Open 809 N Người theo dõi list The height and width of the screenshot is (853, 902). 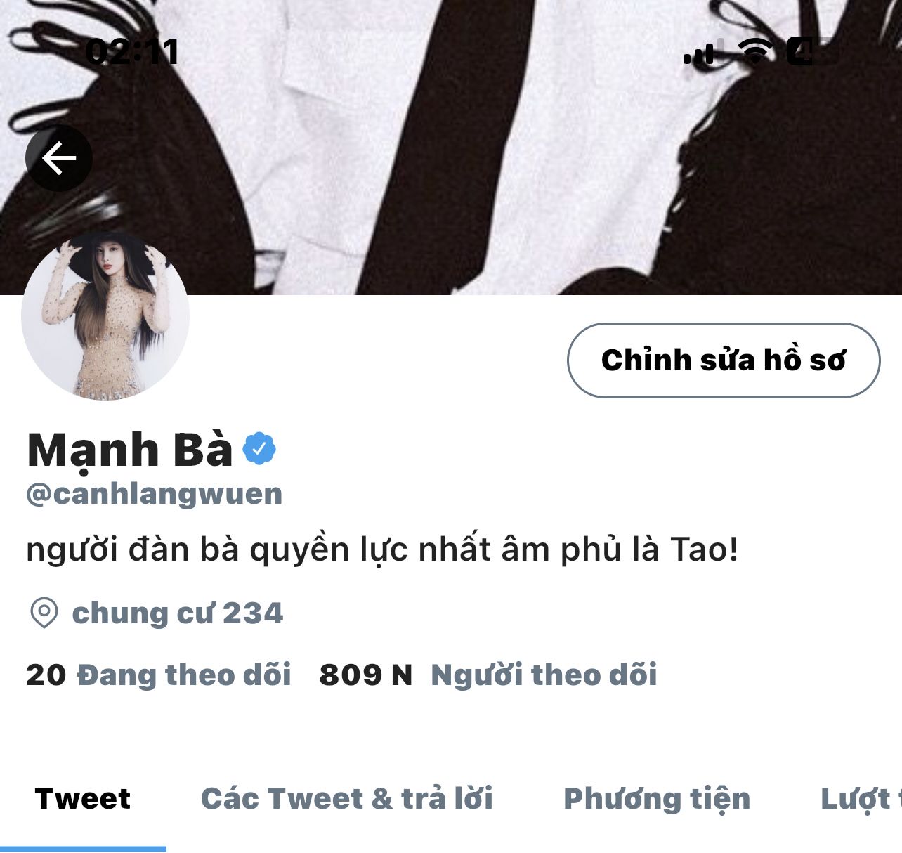click(x=488, y=675)
